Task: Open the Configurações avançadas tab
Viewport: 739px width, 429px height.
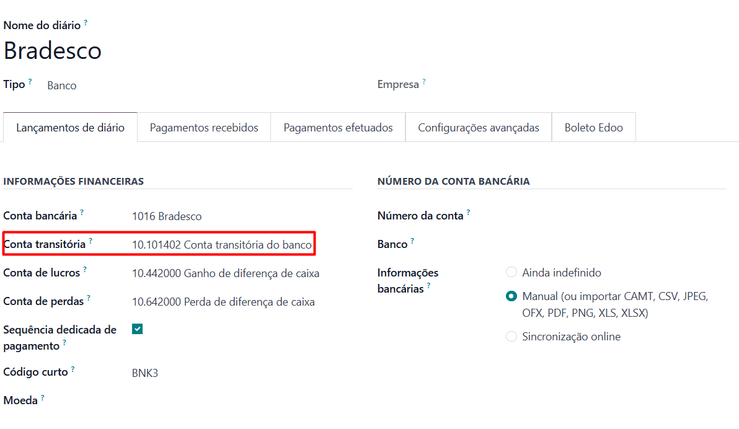Action: [479, 127]
